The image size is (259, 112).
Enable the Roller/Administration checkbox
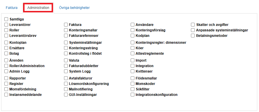click(x=6, y=66)
